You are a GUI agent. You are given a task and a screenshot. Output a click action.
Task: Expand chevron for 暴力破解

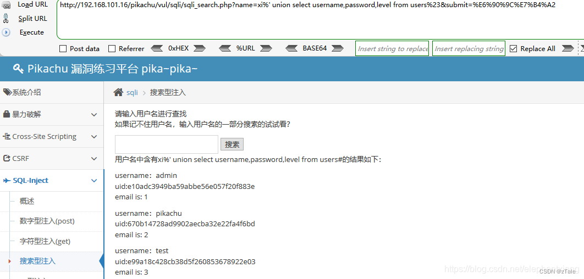94,115
